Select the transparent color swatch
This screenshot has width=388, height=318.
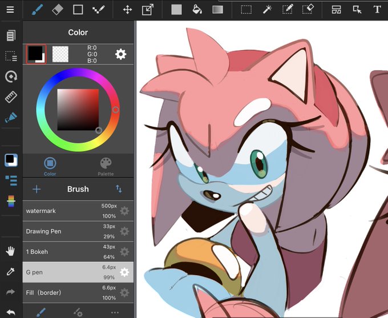(60, 54)
